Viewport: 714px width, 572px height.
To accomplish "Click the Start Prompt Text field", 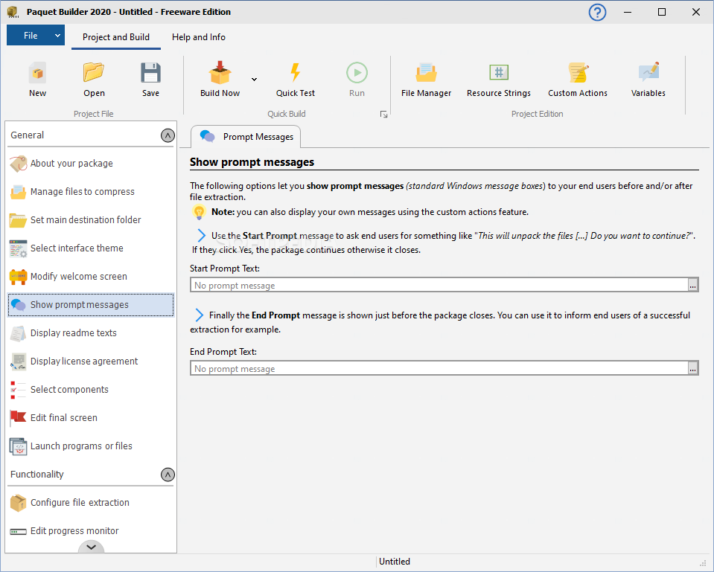I will point(439,286).
